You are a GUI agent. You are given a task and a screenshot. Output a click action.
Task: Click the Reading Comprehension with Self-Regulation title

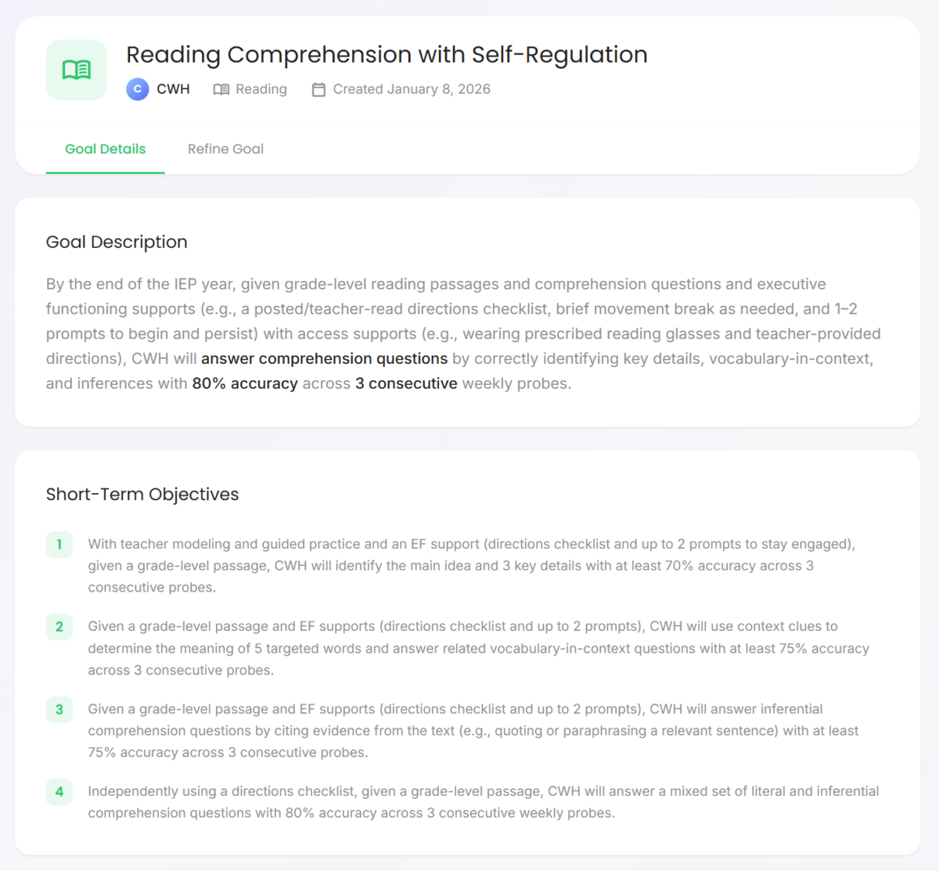point(387,55)
